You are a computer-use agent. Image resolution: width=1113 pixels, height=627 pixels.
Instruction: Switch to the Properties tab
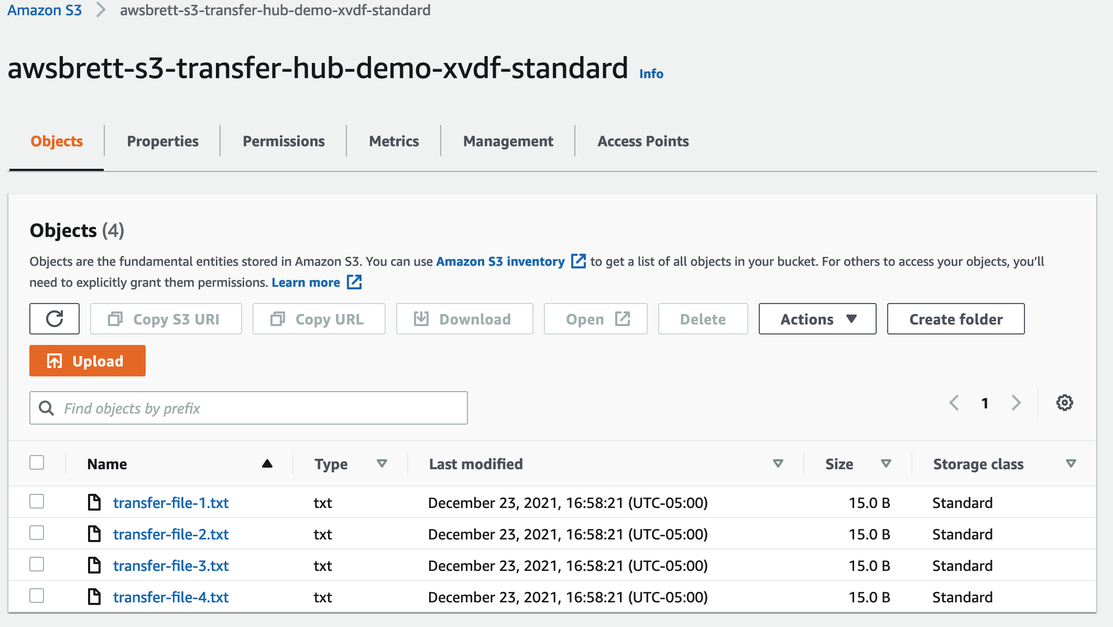click(x=162, y=141)
